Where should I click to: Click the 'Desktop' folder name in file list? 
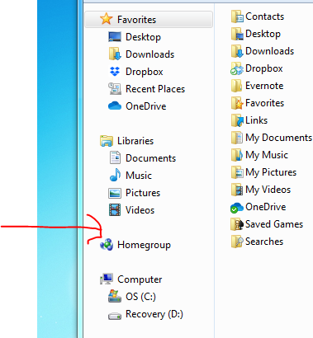[x=263, y=34]
